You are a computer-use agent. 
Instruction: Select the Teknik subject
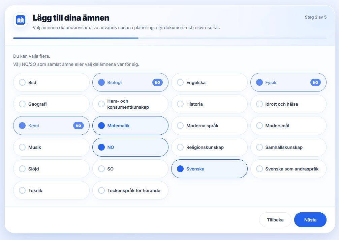(51, 190)
